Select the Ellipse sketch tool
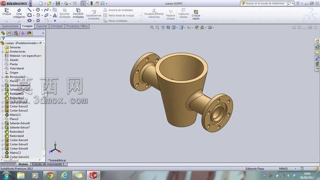Image resolution: width=320 pixels, height=180 pixels. [x=46, y=15]
